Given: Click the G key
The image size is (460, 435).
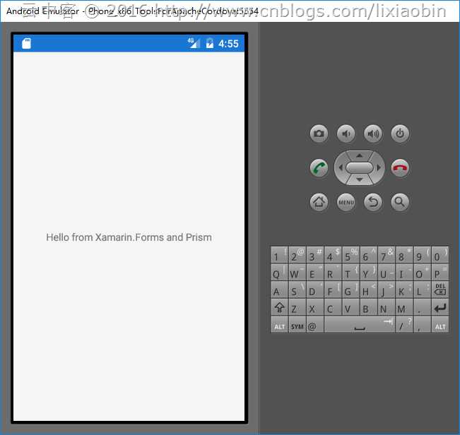Looking at the screenshot, I should tap(350, 290).
